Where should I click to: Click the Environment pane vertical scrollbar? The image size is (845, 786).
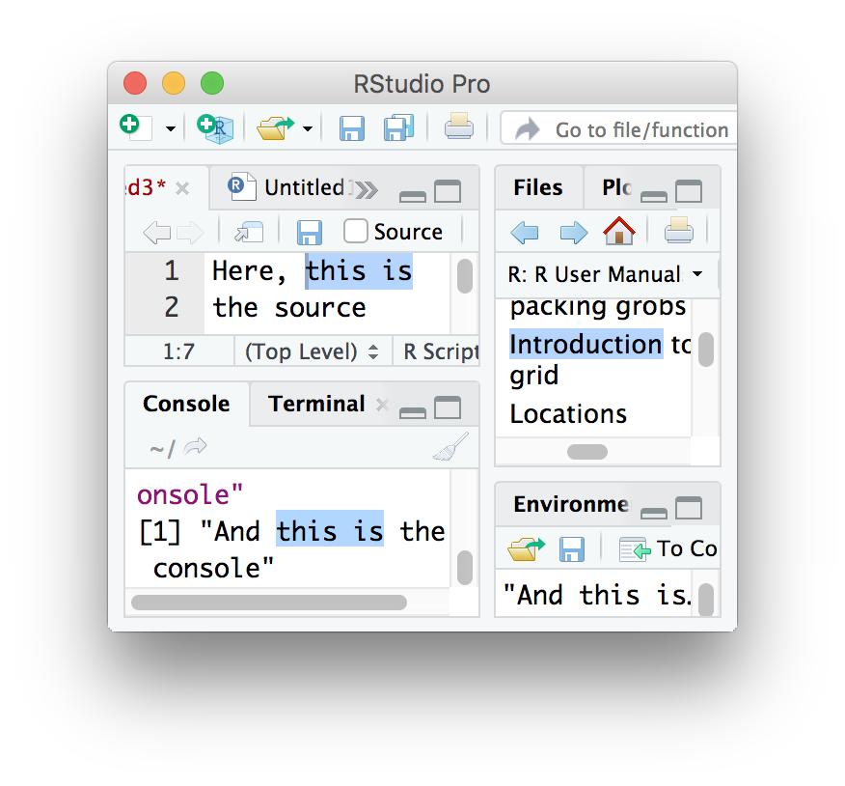(x=706, y=600)
